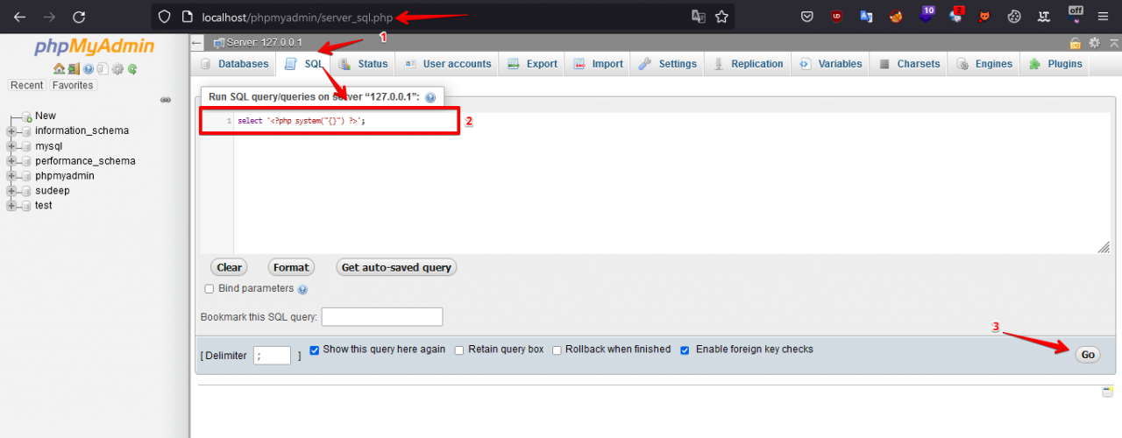Switch to the Databases tab
Image resolution: width=1122 pixels, height=438 pixels.
click(234, 64)
